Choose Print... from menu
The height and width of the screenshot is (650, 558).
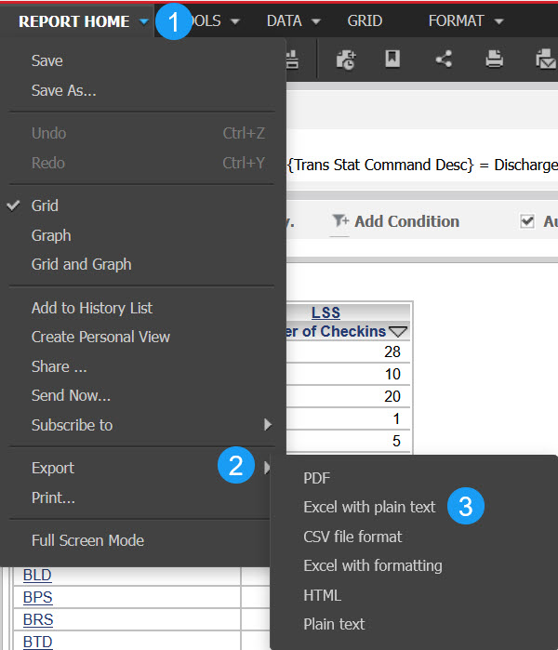54,497
